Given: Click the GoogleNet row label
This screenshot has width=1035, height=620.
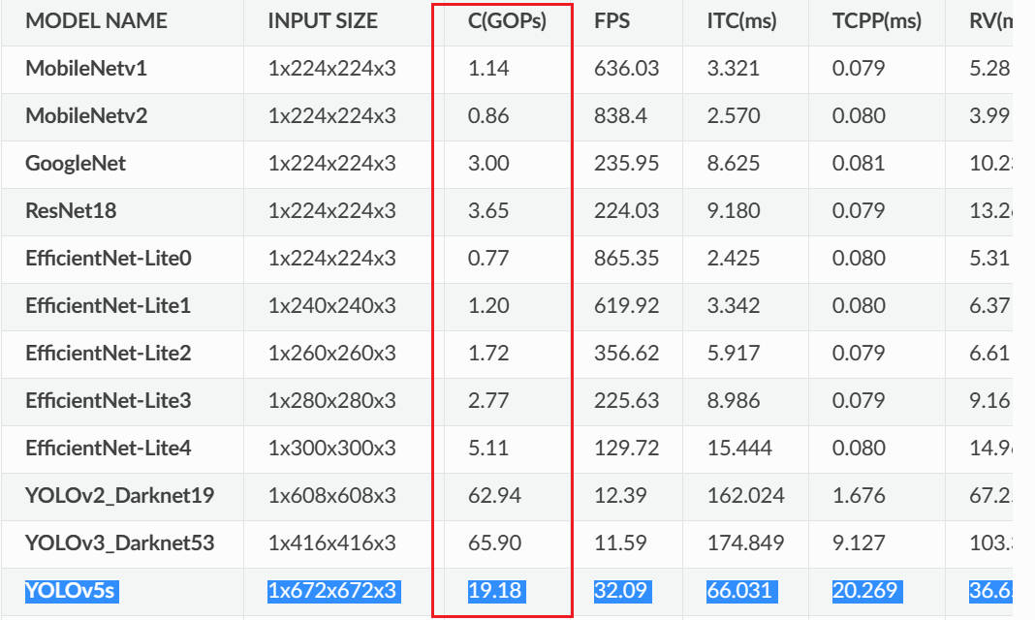Looking at the screenshot, I should [76, 164].
